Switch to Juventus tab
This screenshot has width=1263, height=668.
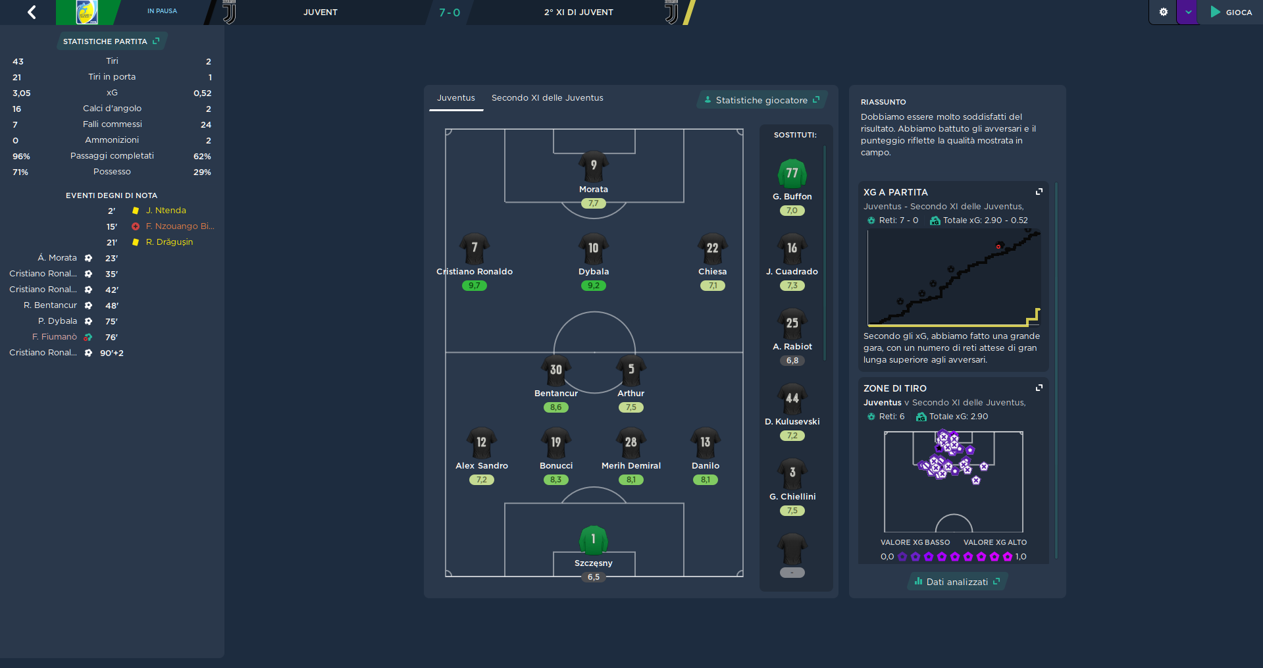pyautogui.click(x=455, y=97)
